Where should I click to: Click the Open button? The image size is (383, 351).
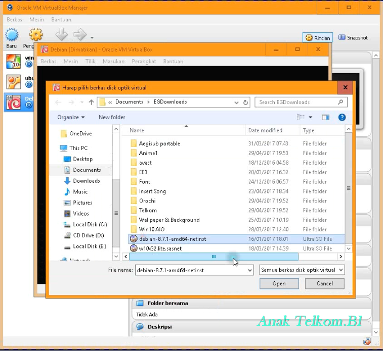point(279,283)
